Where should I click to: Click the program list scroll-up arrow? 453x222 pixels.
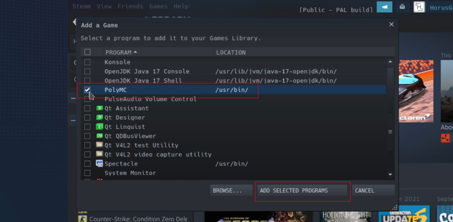tap(390, 61)
